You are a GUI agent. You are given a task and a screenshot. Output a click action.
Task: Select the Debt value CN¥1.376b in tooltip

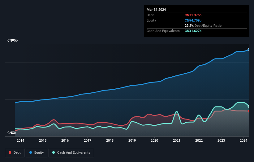click(x=193, y=15)
